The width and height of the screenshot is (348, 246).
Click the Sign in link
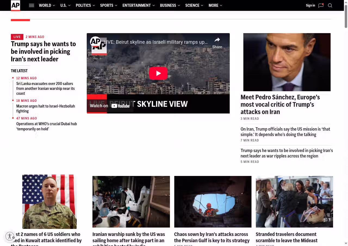click(310, 5)
